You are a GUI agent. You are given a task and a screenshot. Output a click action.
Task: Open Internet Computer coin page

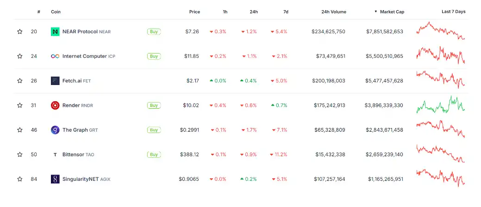point(89,56)
